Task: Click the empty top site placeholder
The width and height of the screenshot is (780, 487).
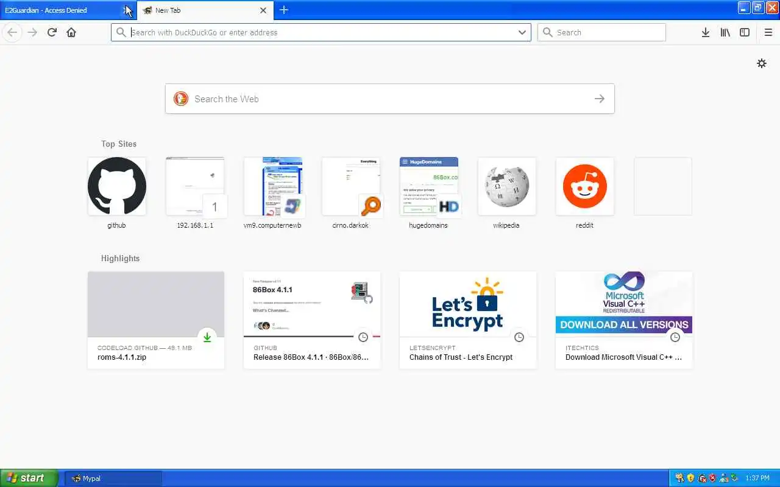Action: [x=662, y=186]
